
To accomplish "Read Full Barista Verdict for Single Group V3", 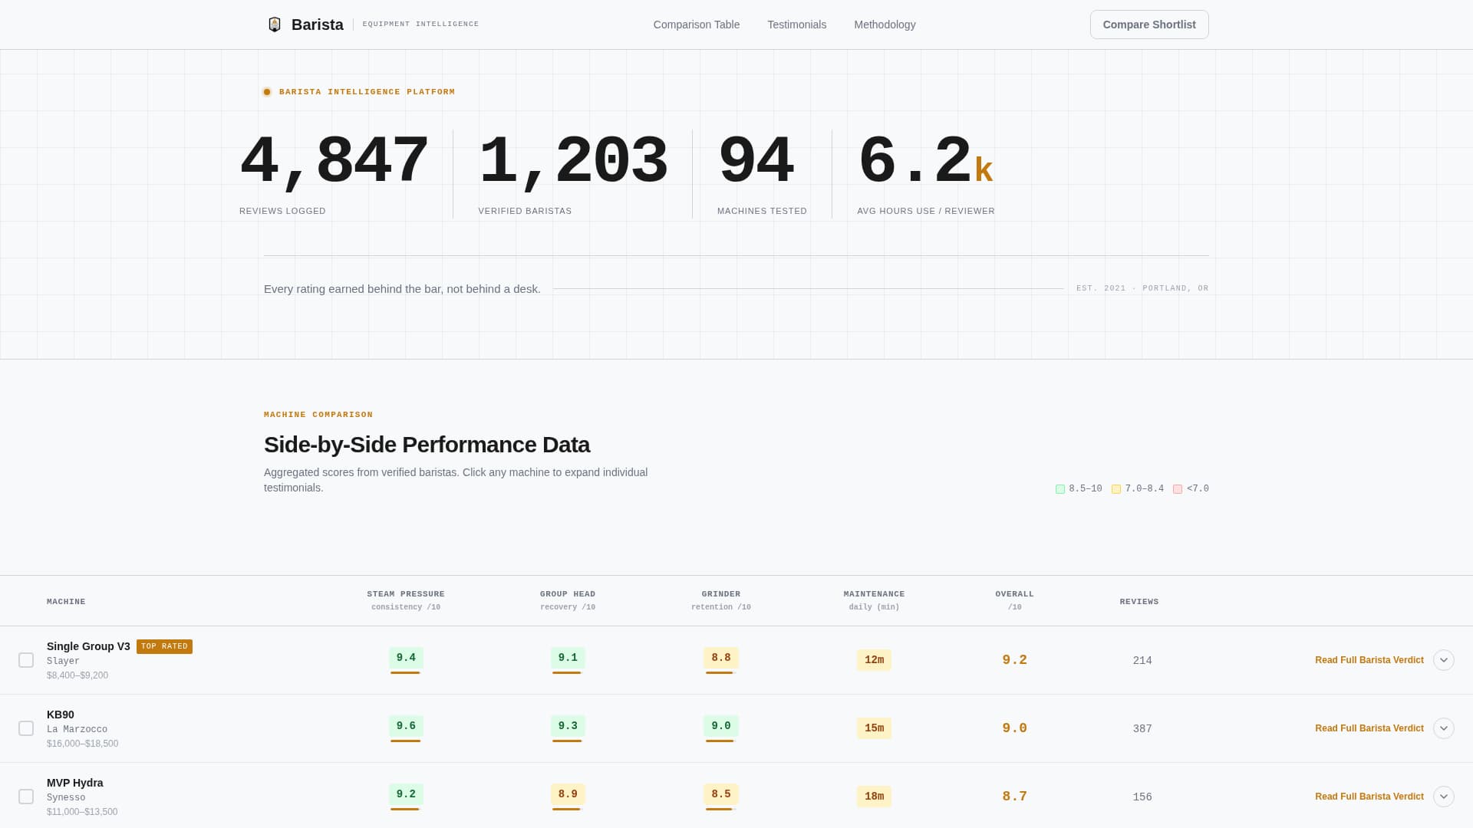I will pyautogui.click(x=1369, y=660).
